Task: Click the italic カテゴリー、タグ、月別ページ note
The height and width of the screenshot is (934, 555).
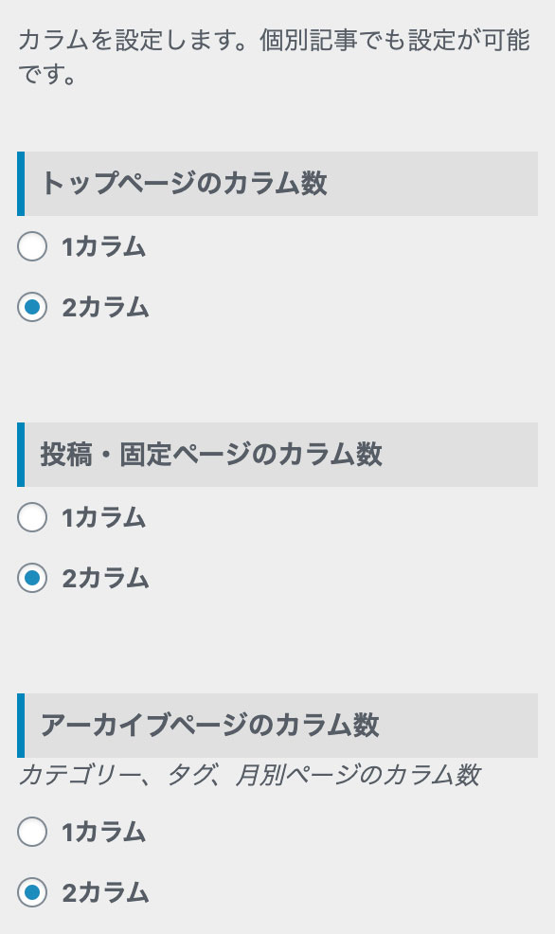Action: pyautogui.click(x=249, y=776)
